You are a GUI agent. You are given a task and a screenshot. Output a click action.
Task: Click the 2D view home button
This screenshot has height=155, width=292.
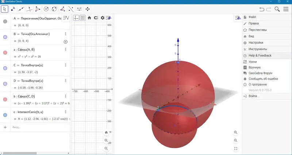tap(106, 132)
